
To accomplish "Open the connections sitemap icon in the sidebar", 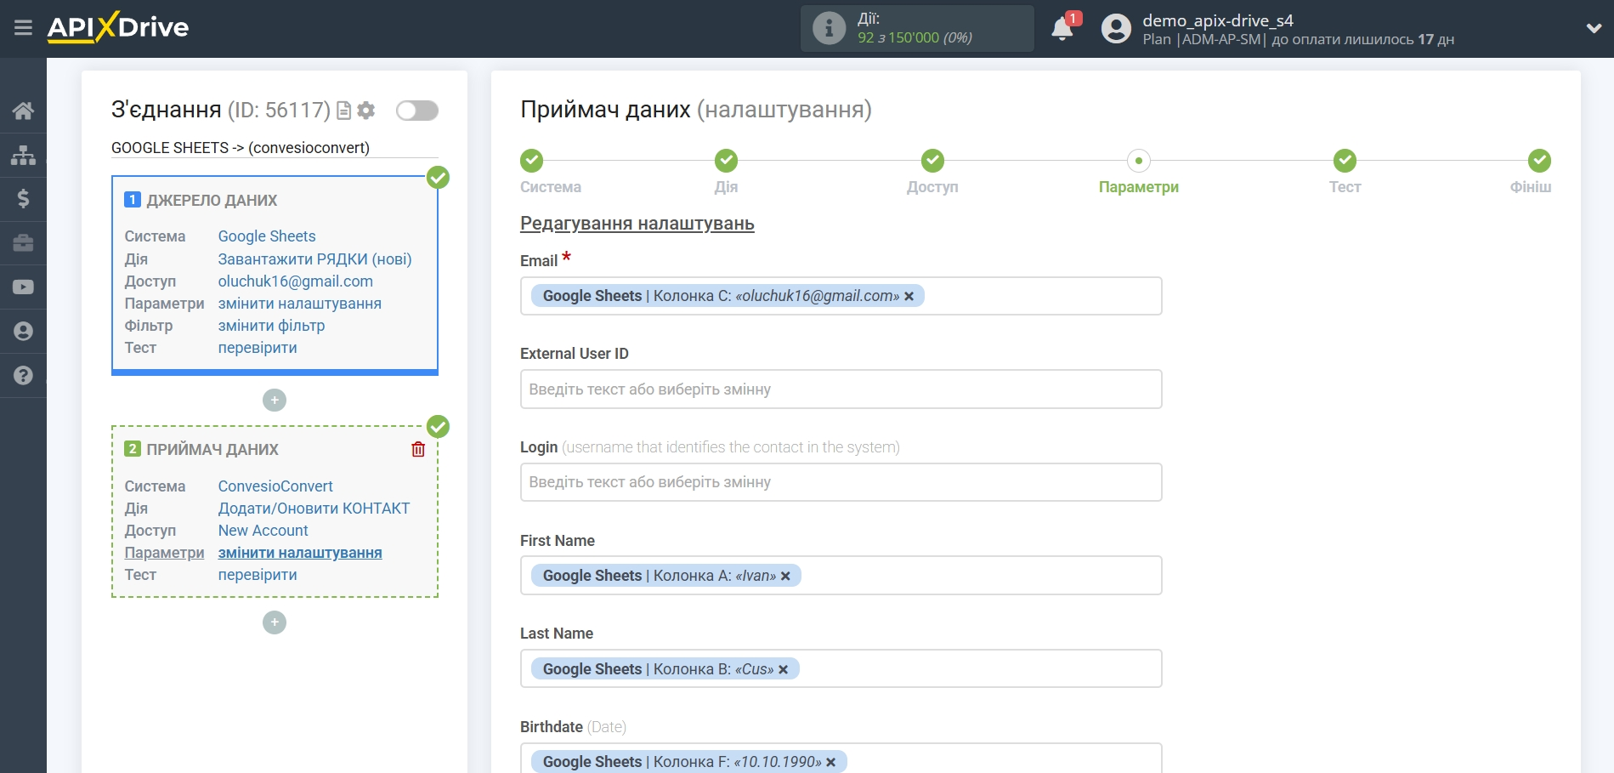I will (23, 155).
